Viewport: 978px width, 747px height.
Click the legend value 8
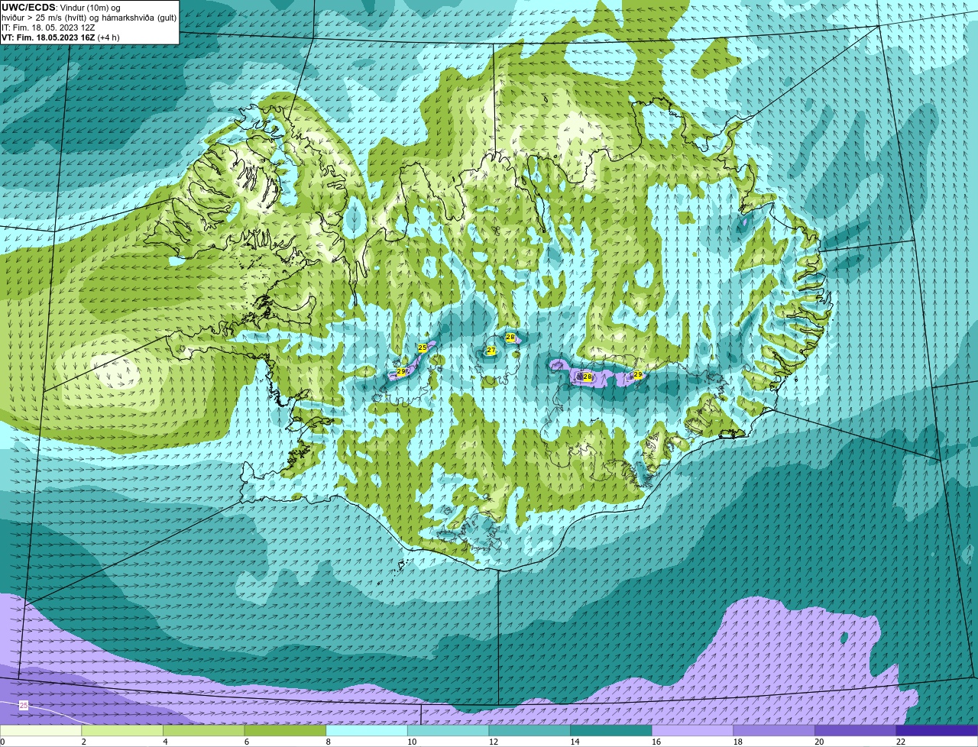pyautogui.click(x=329, y=742)
